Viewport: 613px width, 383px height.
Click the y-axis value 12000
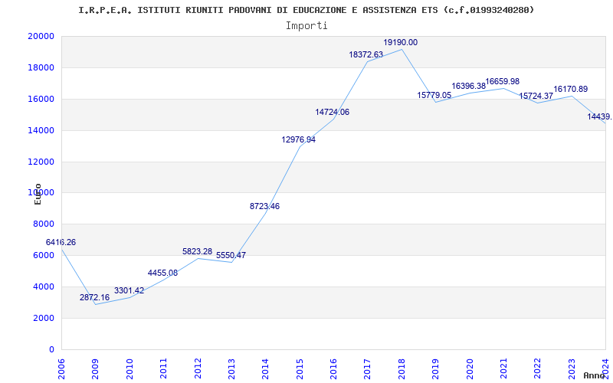(41, 162)
